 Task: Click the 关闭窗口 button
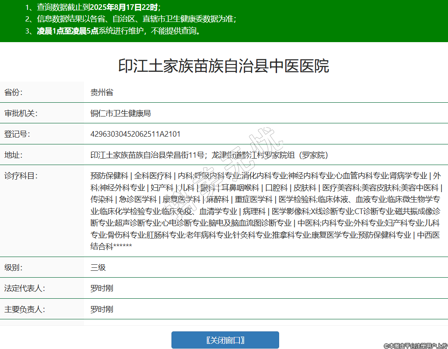(x=225, y=340)
